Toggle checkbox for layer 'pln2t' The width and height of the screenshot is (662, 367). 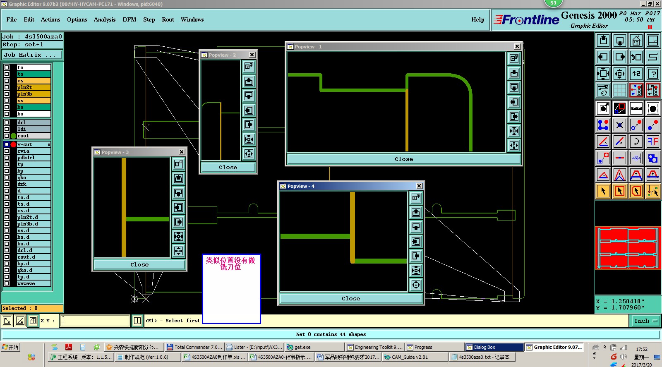(x=7, y=87)
